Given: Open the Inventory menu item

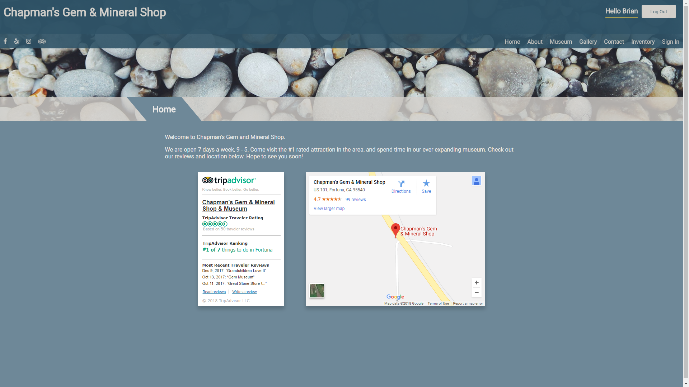Looking at the screenshot, I should pos(643,42).
